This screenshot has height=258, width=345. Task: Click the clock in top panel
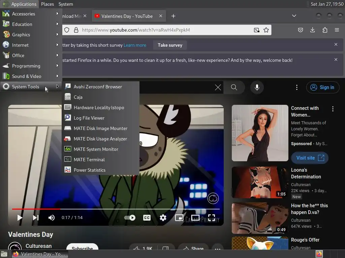point(327,4)
